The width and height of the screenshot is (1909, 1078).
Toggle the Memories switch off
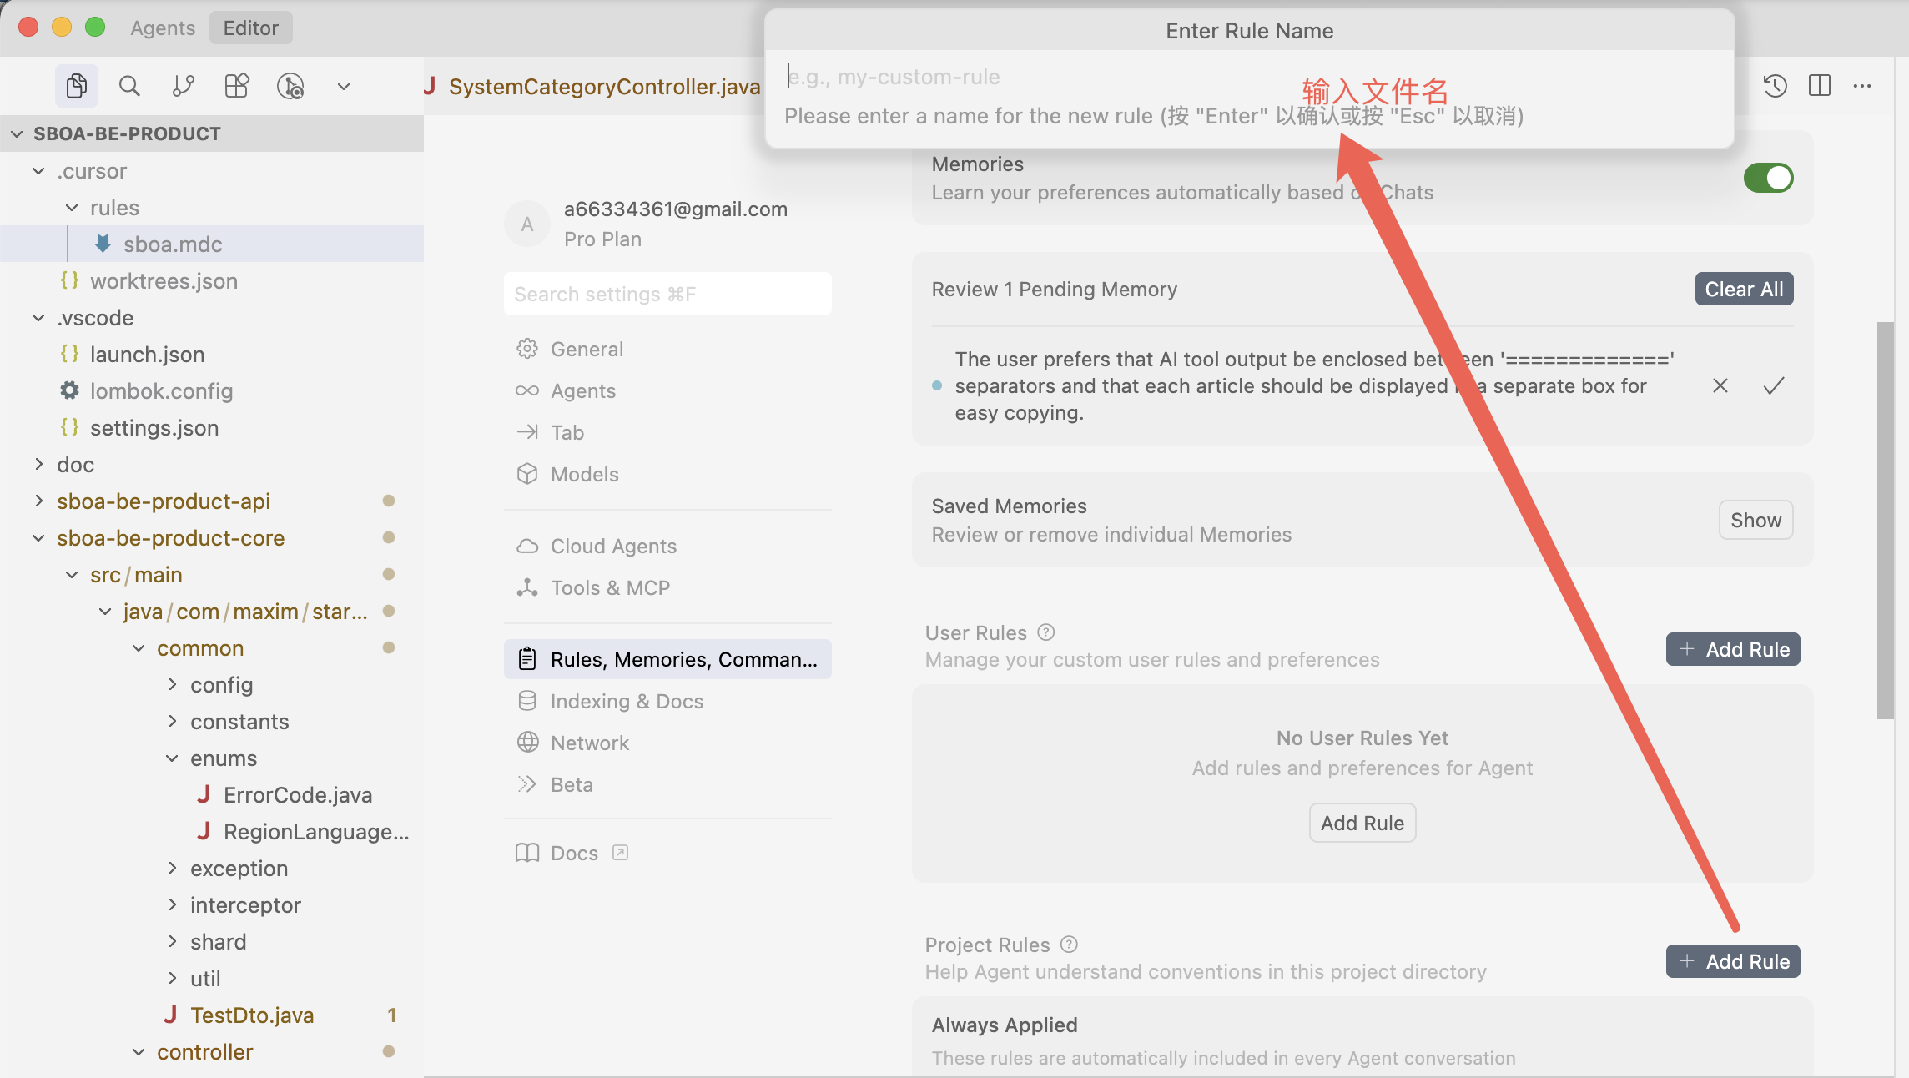[1768, 178]
